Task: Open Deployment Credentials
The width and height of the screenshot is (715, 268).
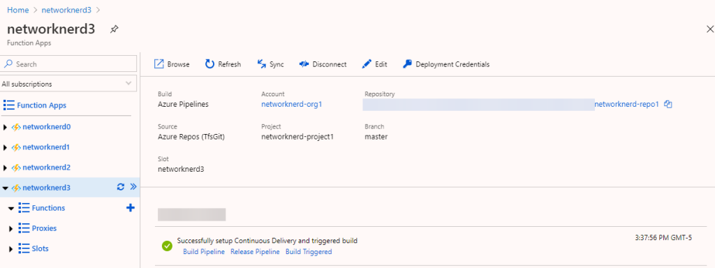Action: coord(446,64)
